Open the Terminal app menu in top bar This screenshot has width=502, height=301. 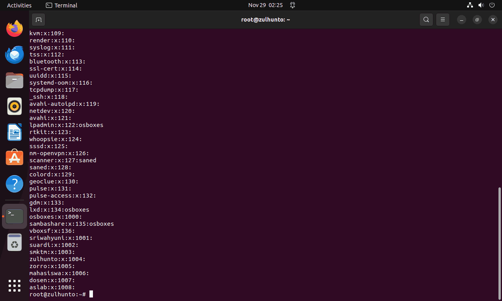(x=62, y=5)
